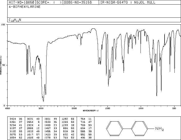Viewport: 181px width, 140px height.
Task: Click the 1000 x-axis tick label
Action: (141, 108)
